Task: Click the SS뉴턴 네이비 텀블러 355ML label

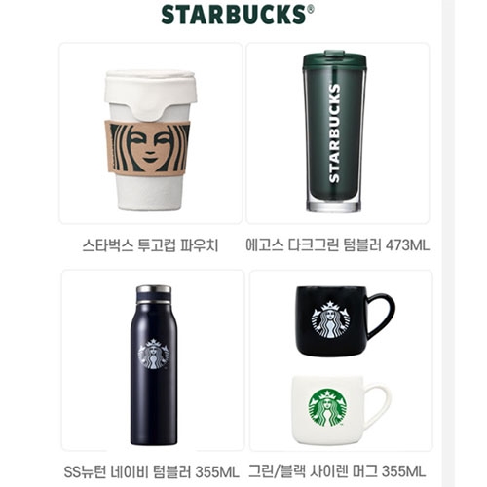Action: tap(152, 471)
